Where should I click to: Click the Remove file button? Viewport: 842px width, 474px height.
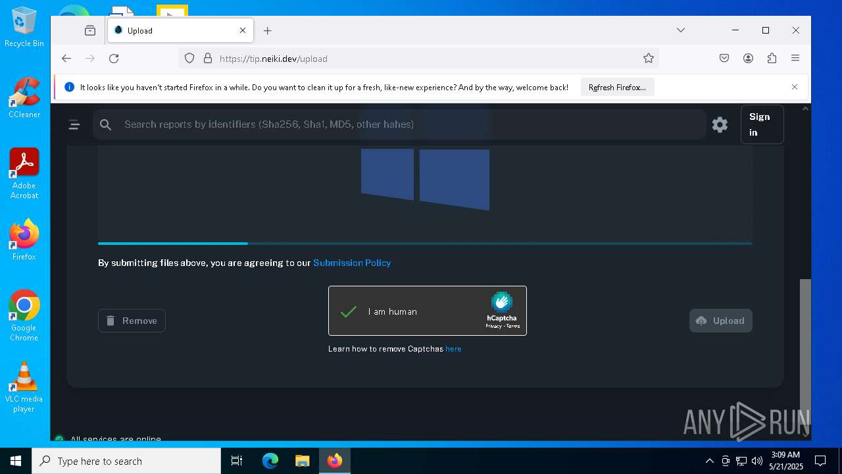coord(132,321)
